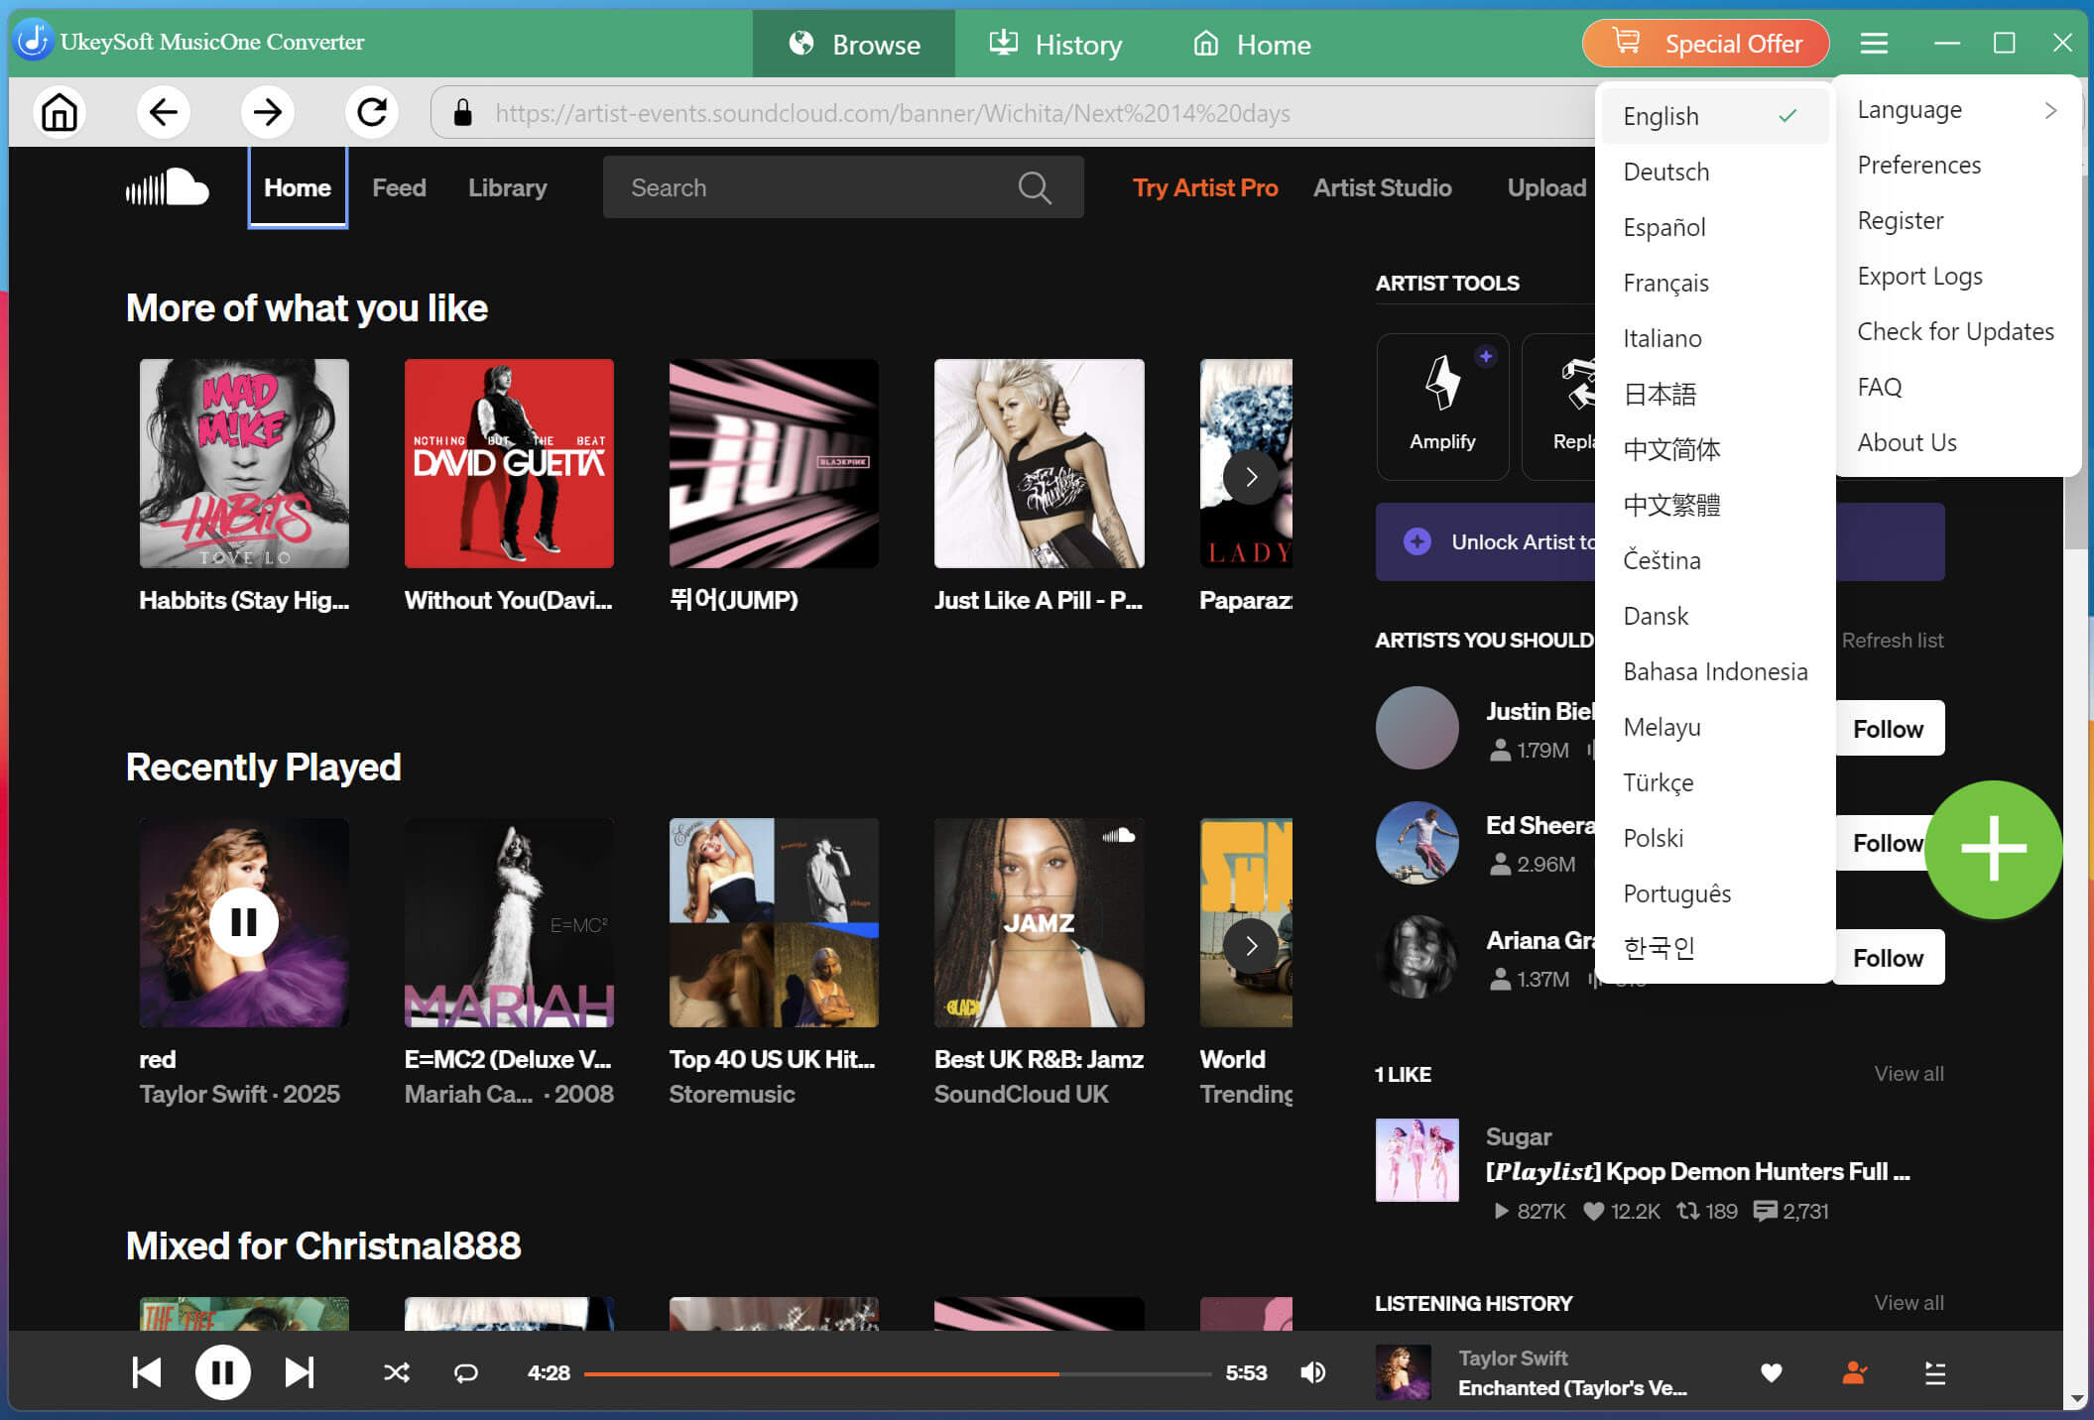This screenshot has width=2094, height=1420.
Task: Select English language option
Action: pyautogui.click(x=1714, y=116)
